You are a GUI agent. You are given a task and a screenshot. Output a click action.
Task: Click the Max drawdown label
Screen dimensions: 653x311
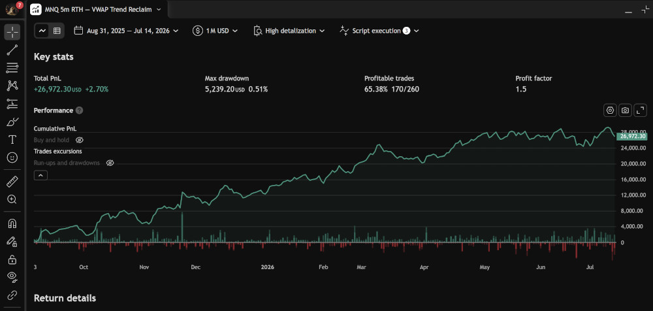point(227,78)
